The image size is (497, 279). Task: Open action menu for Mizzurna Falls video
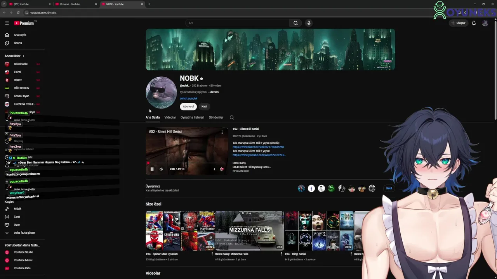pos(282,254)
